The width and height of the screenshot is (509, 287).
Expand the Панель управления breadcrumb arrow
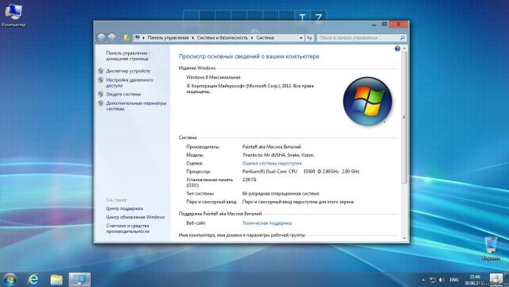pos(192,38)
